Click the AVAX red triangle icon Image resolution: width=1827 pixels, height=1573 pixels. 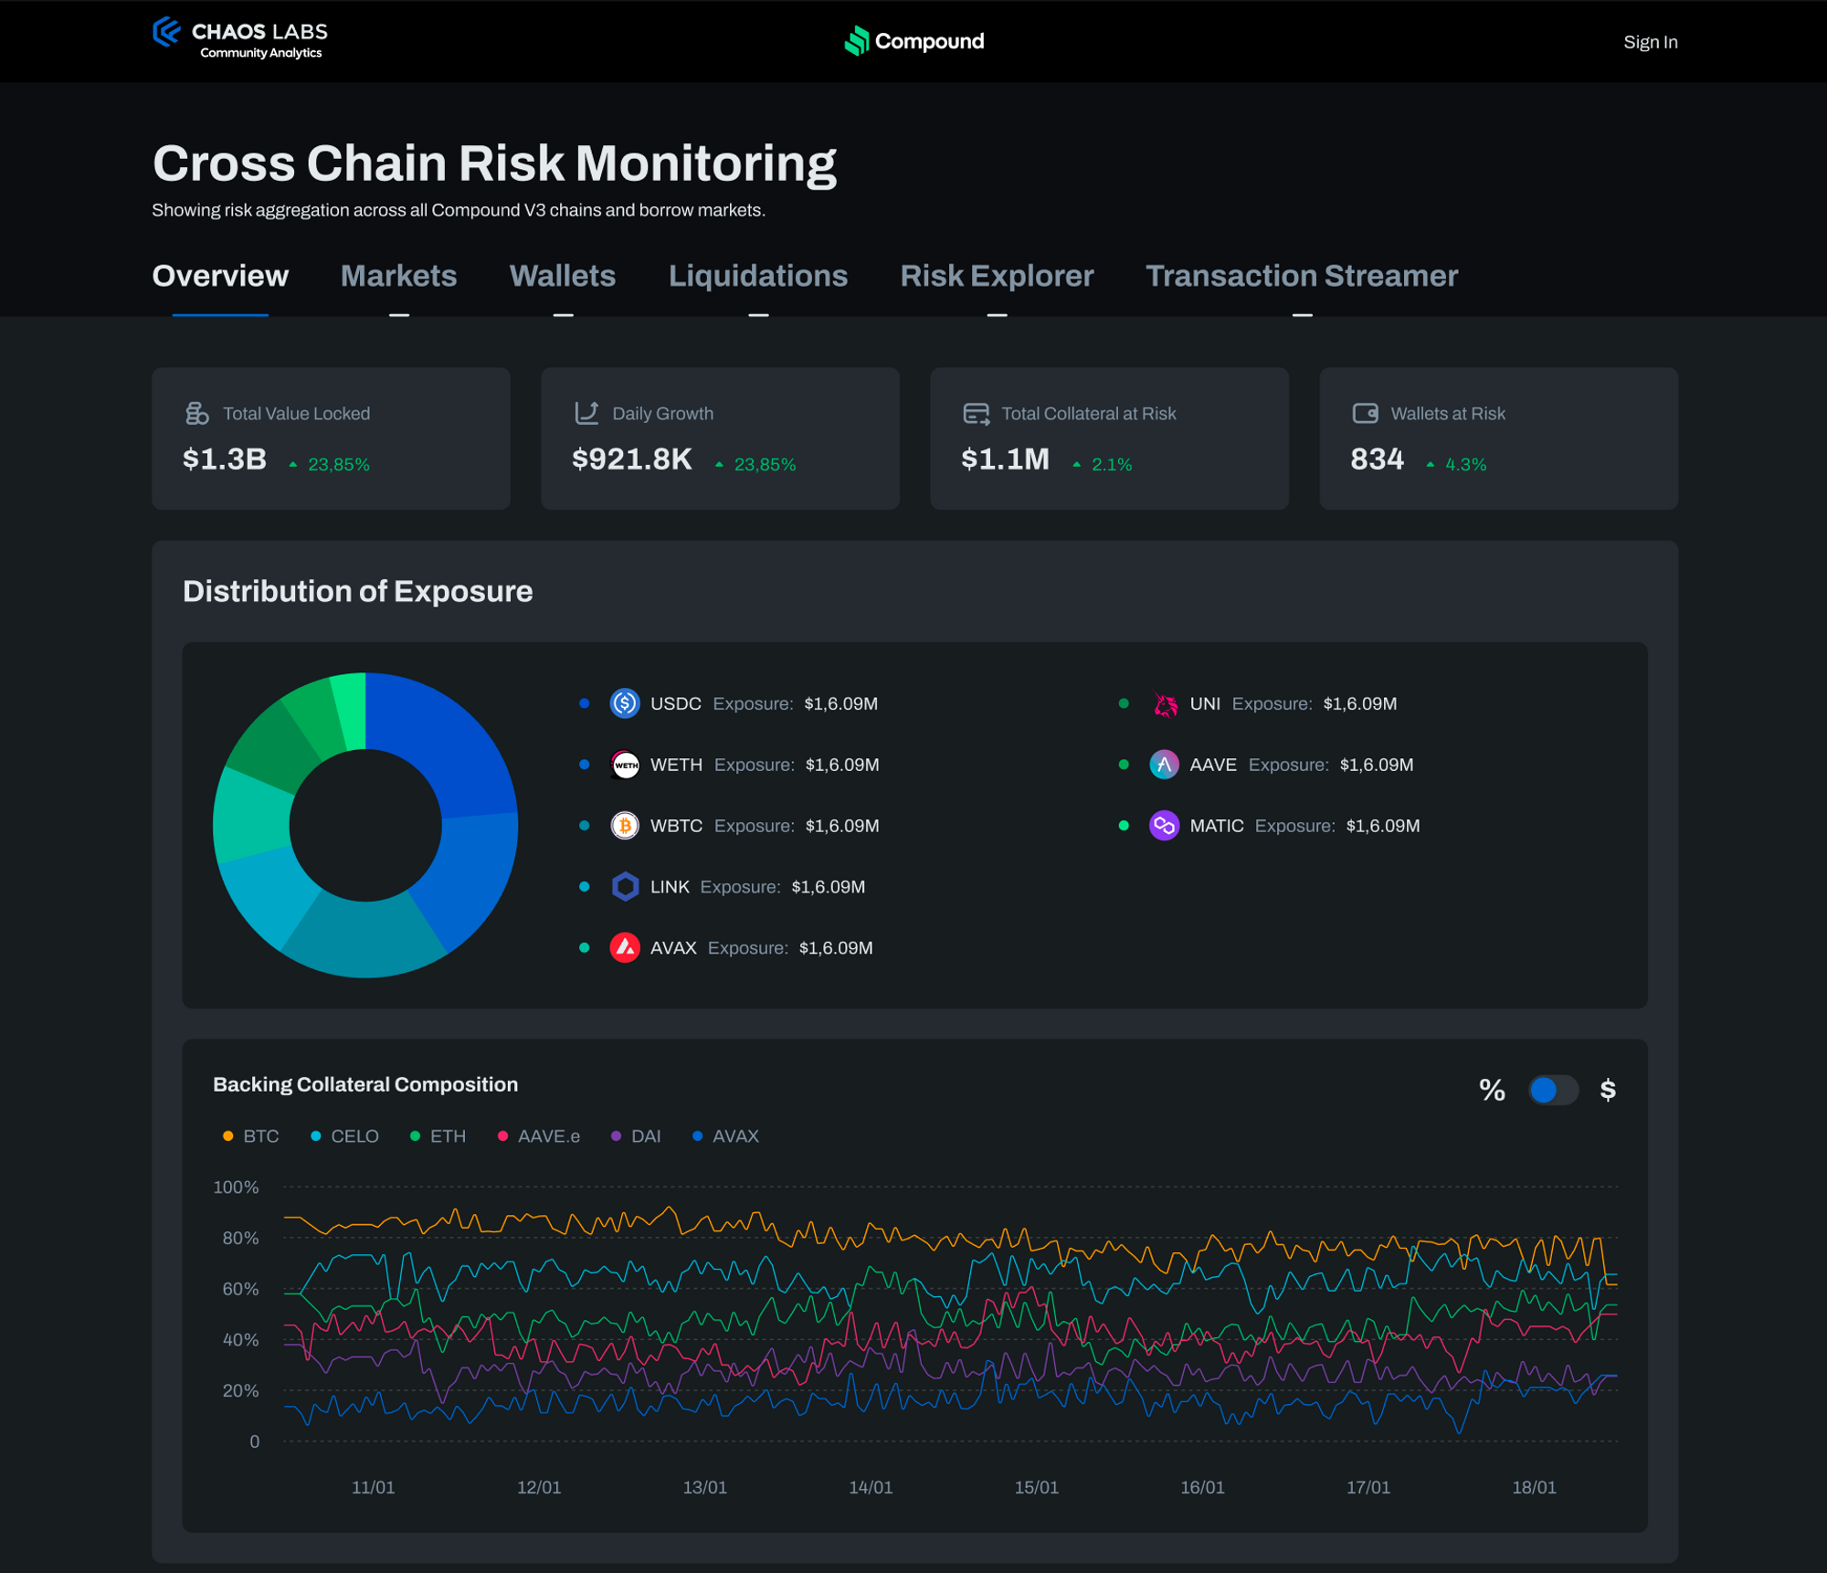tap(625, 948)
